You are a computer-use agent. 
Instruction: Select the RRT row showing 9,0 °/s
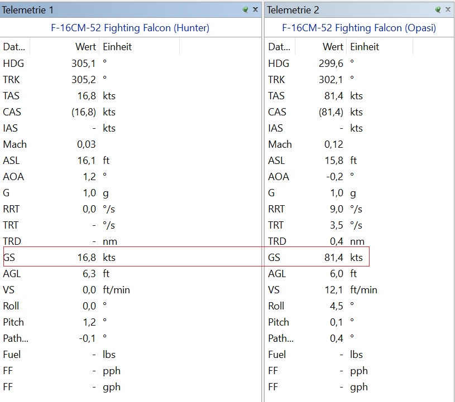point(360,209)
